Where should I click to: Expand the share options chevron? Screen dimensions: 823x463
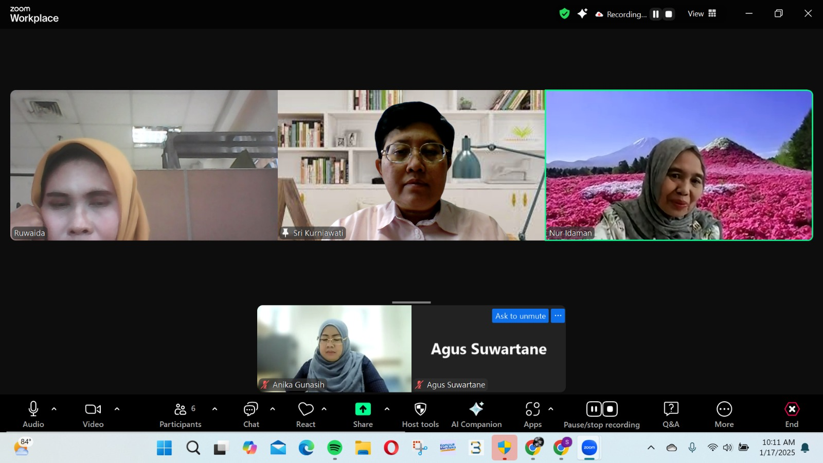click(387, 409)
